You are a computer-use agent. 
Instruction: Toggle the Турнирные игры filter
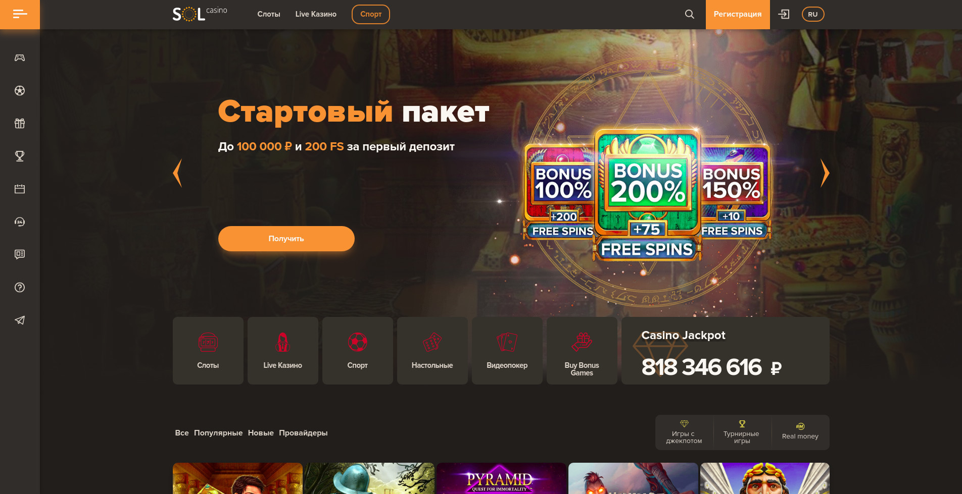pyautogui.click(x=741, y=432)
